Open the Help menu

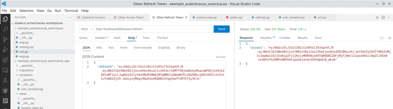[x=85, y=11]
